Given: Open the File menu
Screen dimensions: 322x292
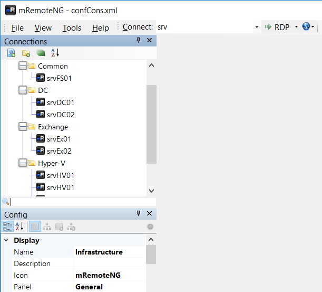Looking at the screenshot, I should click(17, 28).
